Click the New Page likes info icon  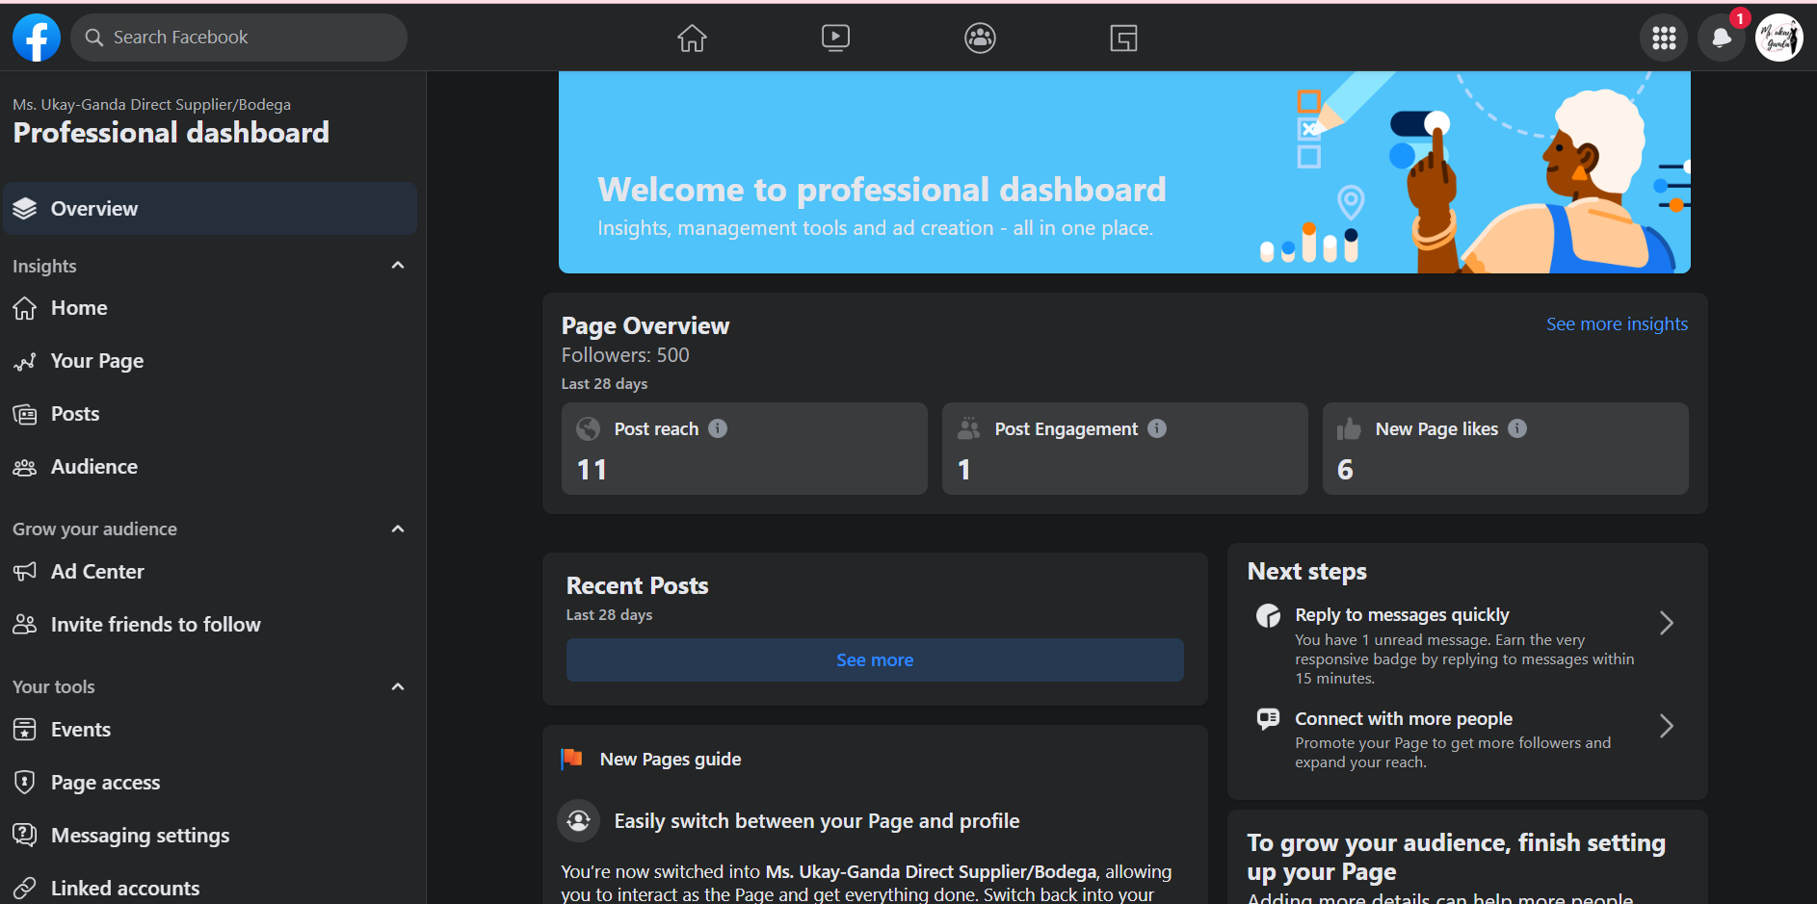click(1517, 428)
